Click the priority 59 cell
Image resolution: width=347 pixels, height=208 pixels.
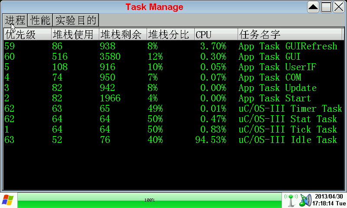click(9, 46)
